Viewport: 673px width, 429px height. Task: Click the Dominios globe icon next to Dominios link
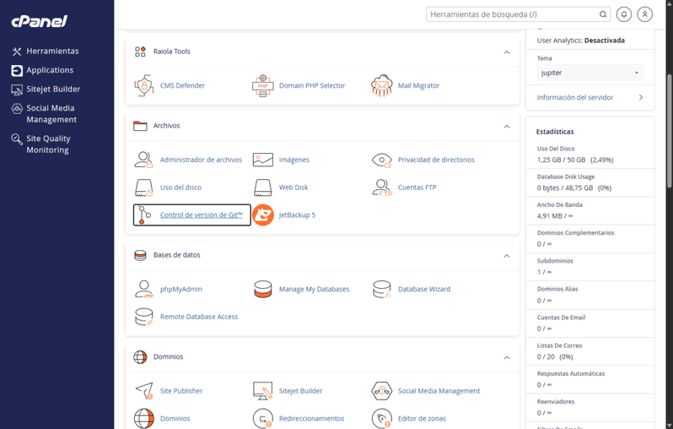point(143,418)
